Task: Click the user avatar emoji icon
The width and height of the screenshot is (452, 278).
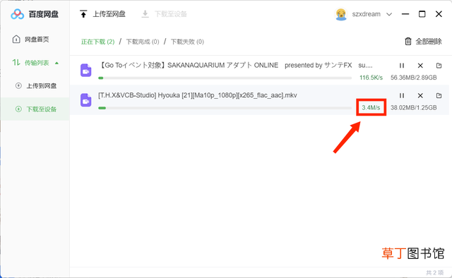Action: click(x=341, y=14)
